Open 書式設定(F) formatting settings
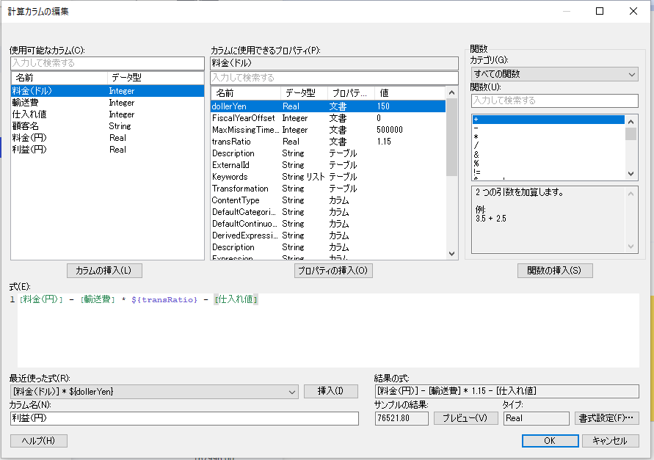Image resolution: width=654 pixels, height=460 pixels. click(x=606, y=418)
